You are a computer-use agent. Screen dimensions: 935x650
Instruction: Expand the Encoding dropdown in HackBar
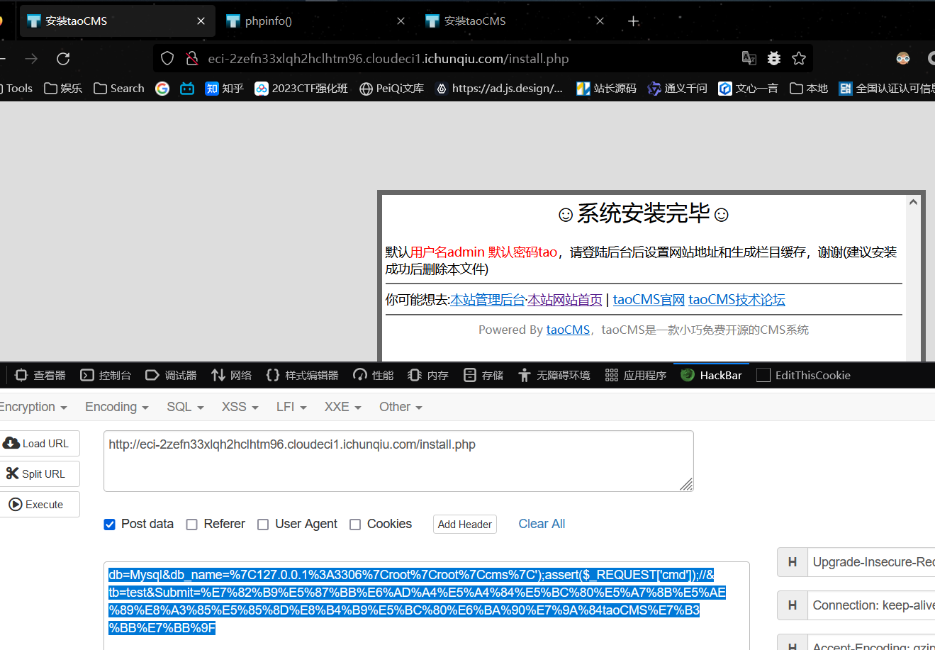(117, 407)
